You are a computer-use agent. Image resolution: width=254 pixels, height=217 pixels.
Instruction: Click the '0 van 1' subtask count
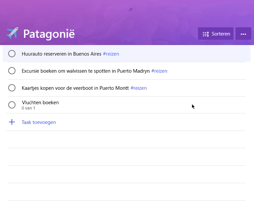coord(28,108)
